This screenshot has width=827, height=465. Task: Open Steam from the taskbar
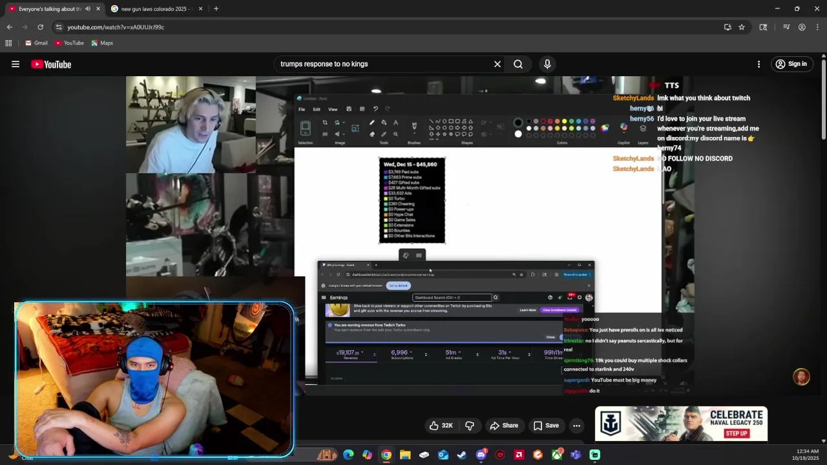click(x=462, y=455)
